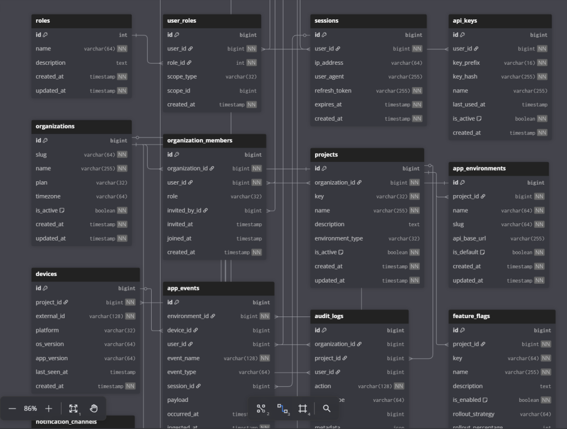Select the refresh_token column in sessions

[333, 90]
